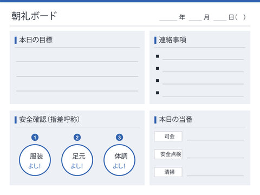Click the 体調 よし! circle
Viewport: 260px width, 195px height.
click(119, 160)
